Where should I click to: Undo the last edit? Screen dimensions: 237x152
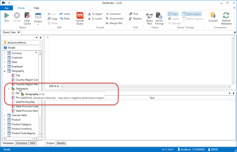click(x=65, y=14)
